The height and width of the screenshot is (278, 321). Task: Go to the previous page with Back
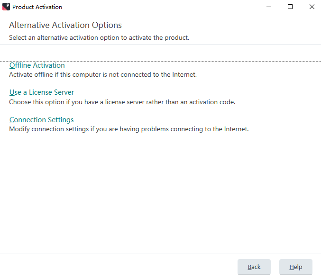pos(254,267)
